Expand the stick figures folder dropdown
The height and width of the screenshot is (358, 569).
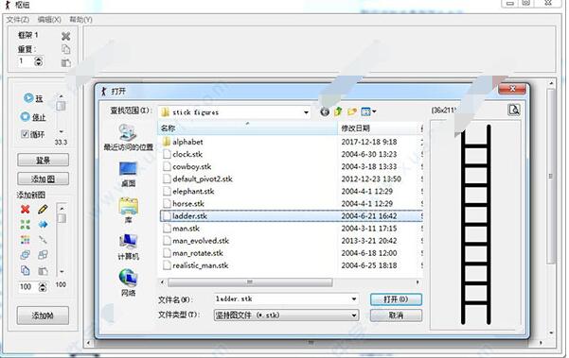pos(306,112)
